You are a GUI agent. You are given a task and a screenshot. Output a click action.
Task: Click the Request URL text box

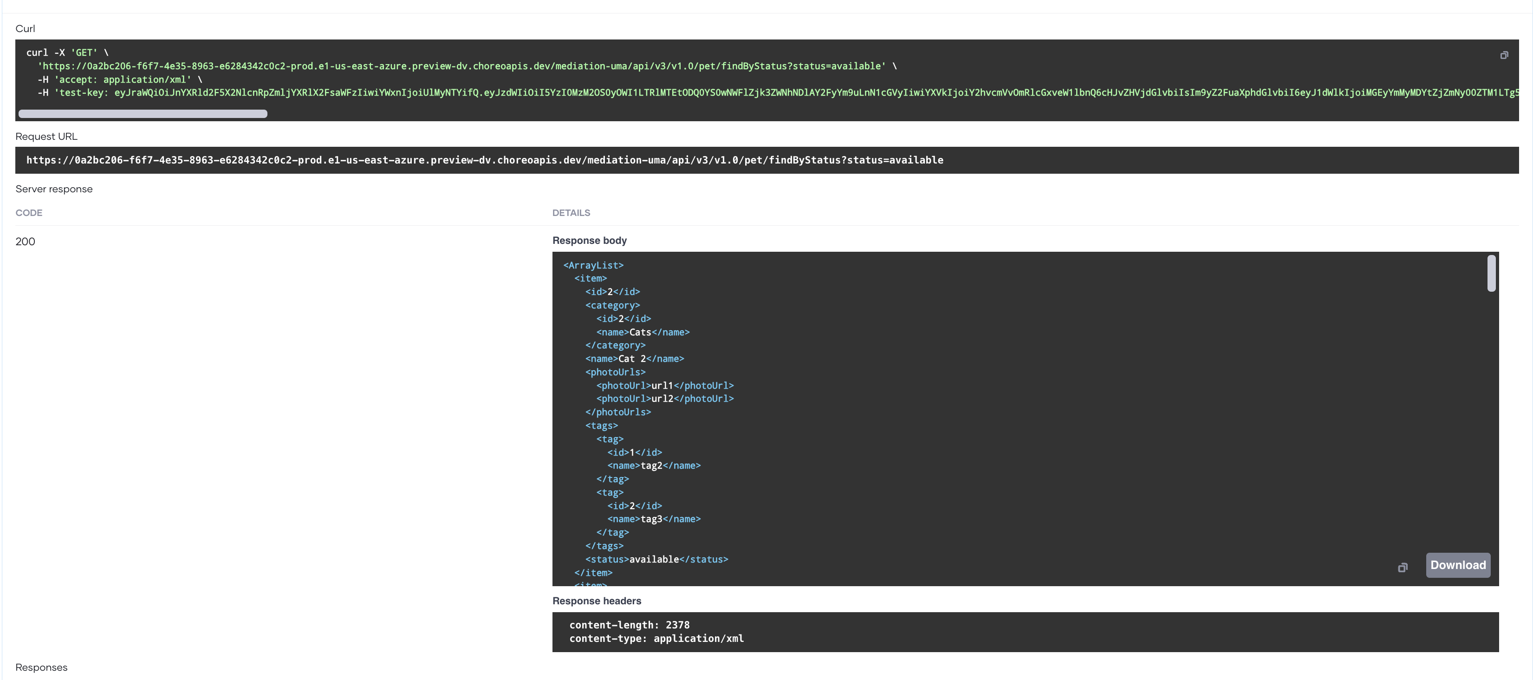point(484,160)
